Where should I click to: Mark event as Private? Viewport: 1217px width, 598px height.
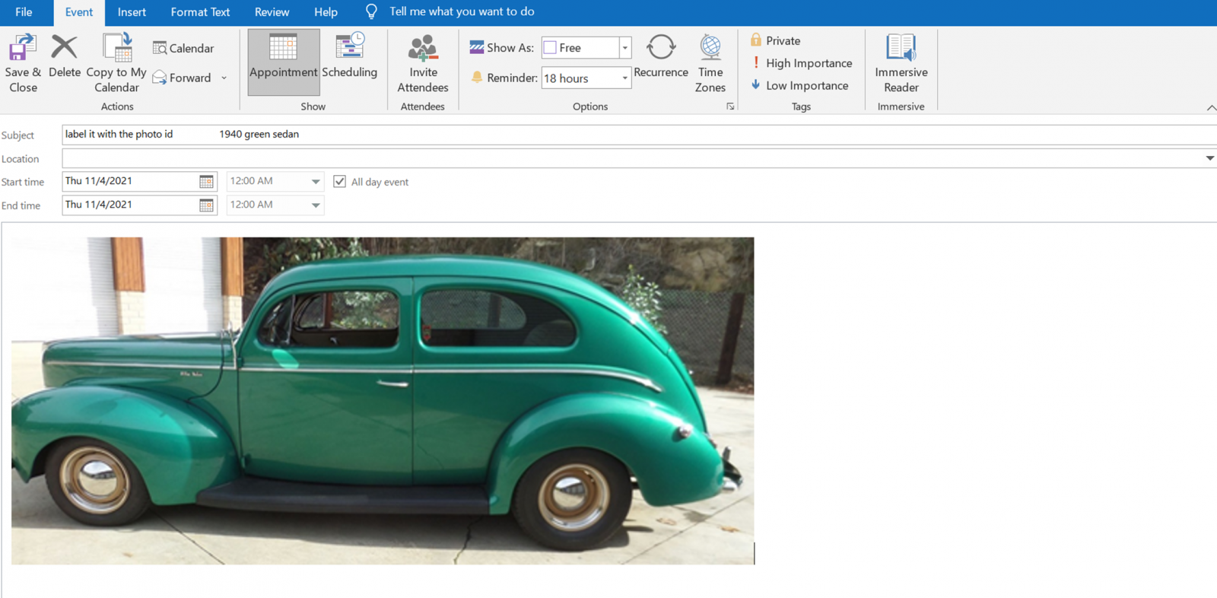tap(776, 40)
